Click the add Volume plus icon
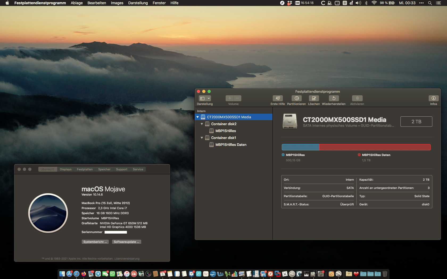Viewport: 447px width, 279px height. click(229, 98)
